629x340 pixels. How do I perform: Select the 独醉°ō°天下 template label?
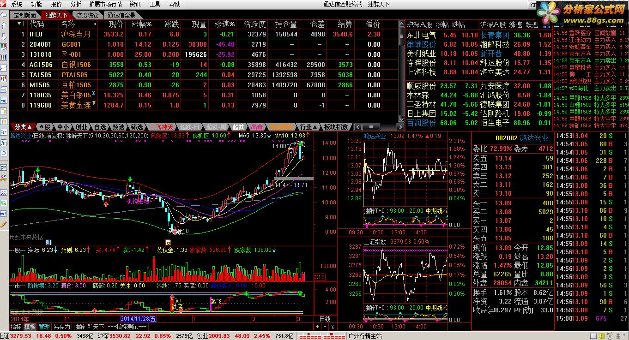89,326
